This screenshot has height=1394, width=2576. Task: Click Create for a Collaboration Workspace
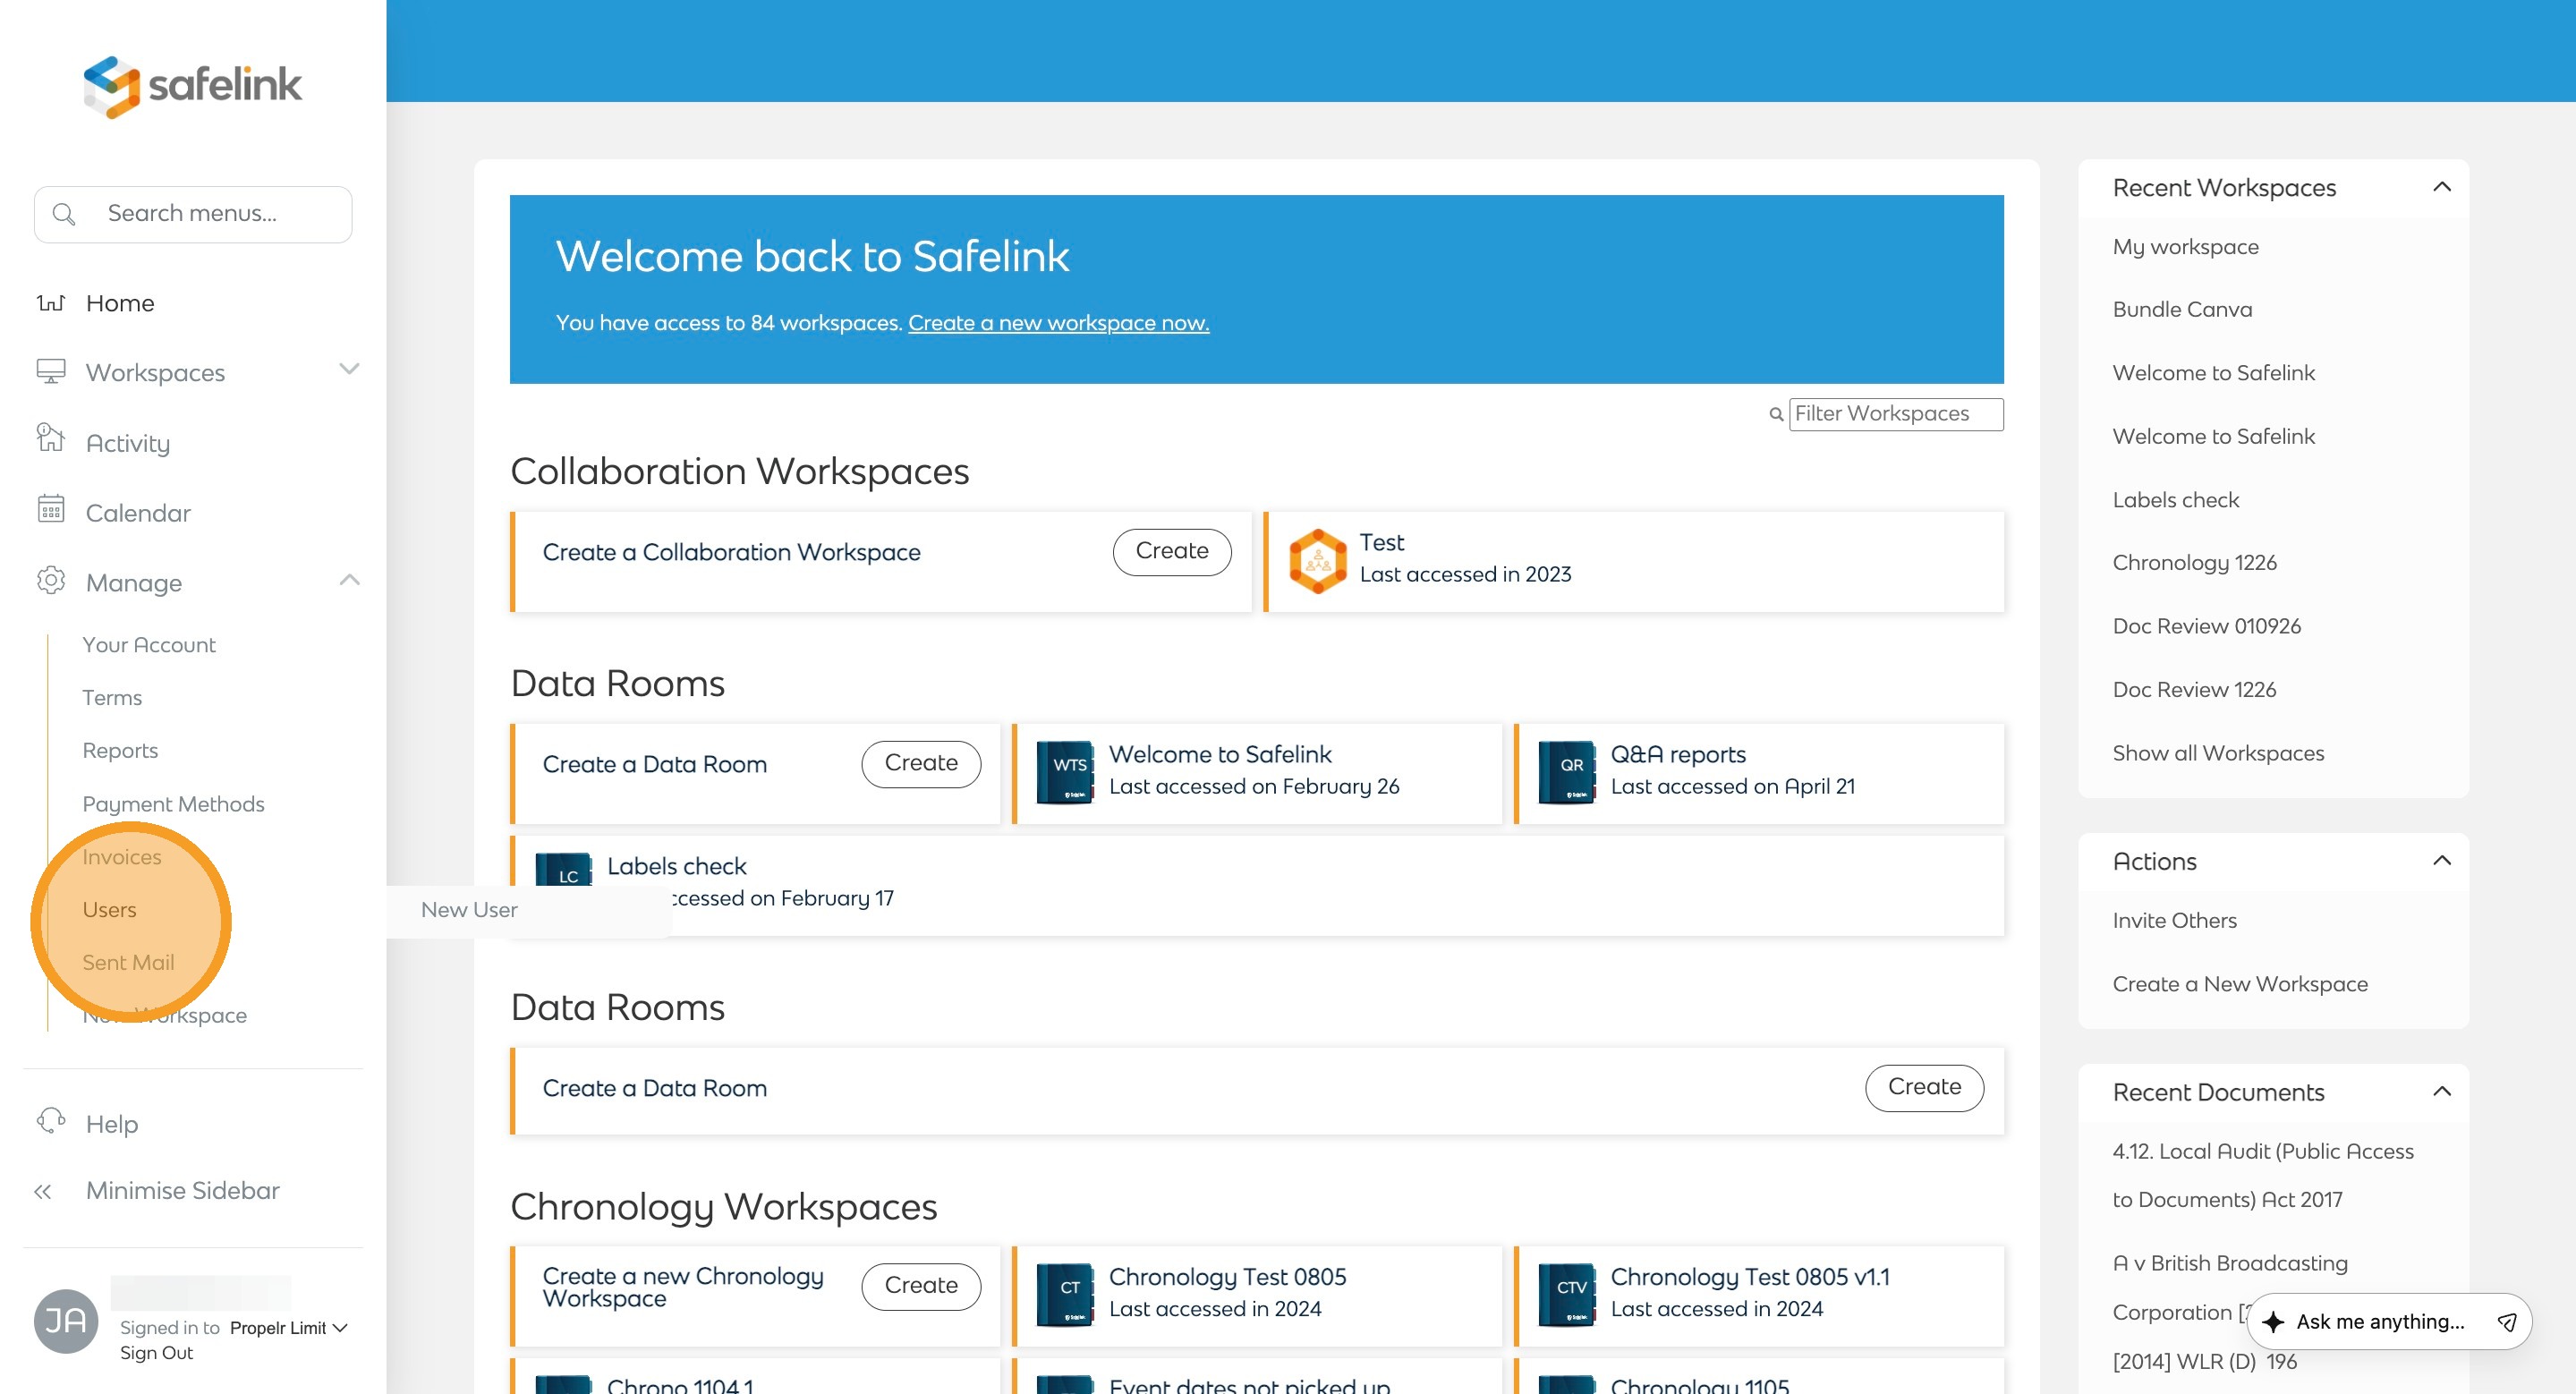click(1171, 551)
